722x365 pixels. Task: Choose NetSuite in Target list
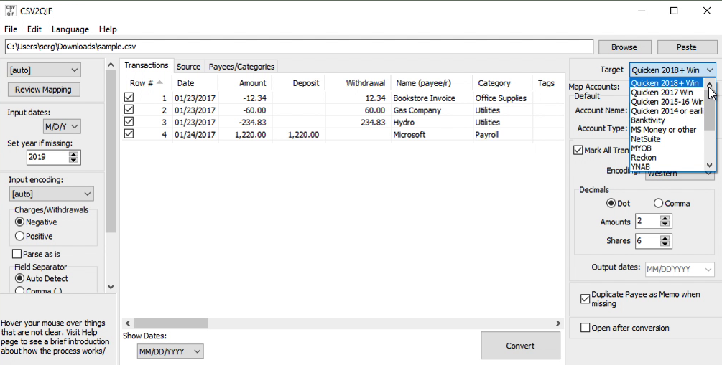tap(667, 139)
